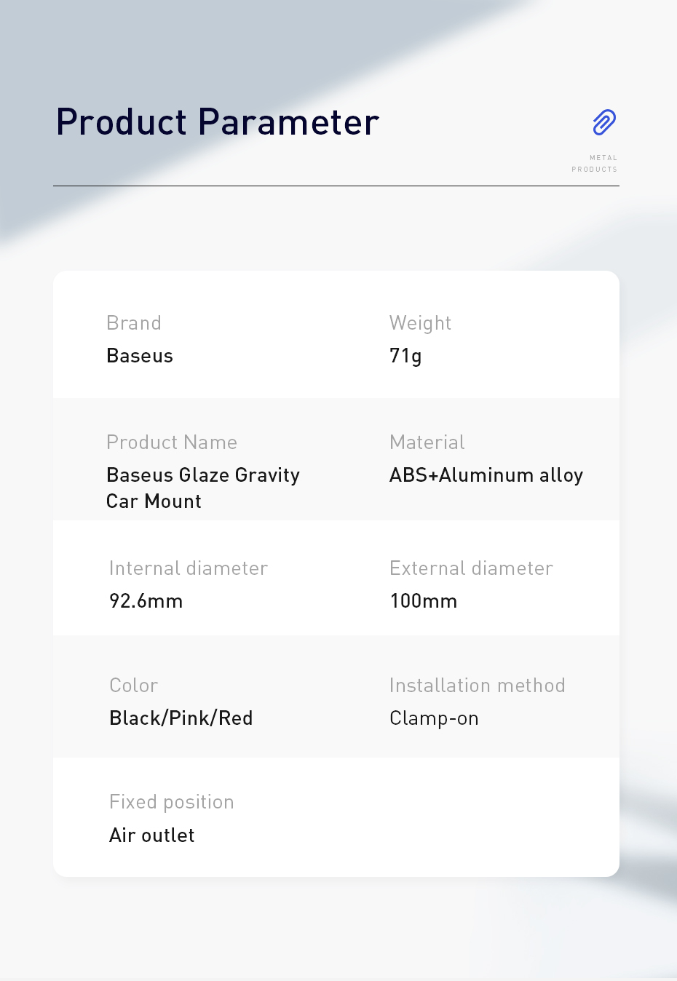Select the Brand label
677x981 pixels.
pos(134,323)
